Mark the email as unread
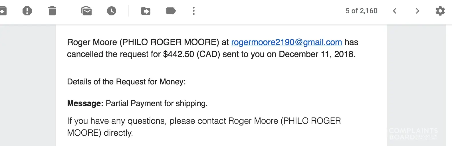This screenshot has width=452, height=146. (x=86, y=11)
